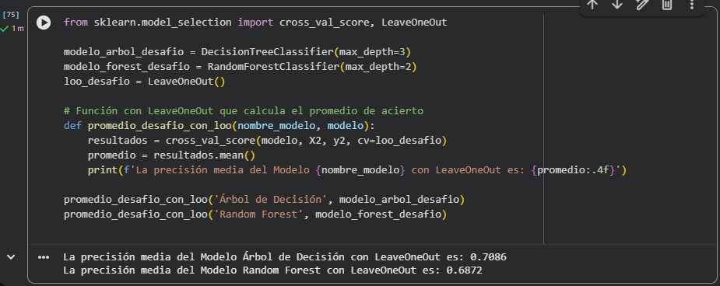Click the 'resultados = cross_val_score' line
720x286 pixels.
267,140
